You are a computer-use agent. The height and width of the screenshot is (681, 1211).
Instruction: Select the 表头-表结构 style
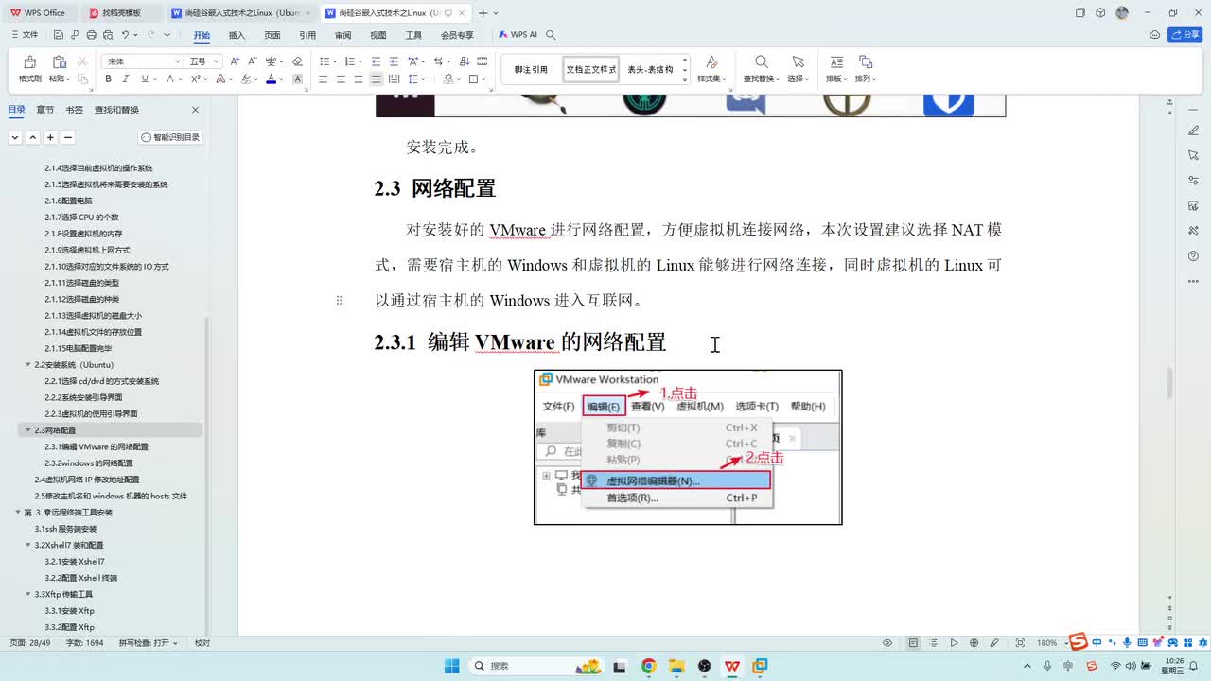click(x=650, y=69)
